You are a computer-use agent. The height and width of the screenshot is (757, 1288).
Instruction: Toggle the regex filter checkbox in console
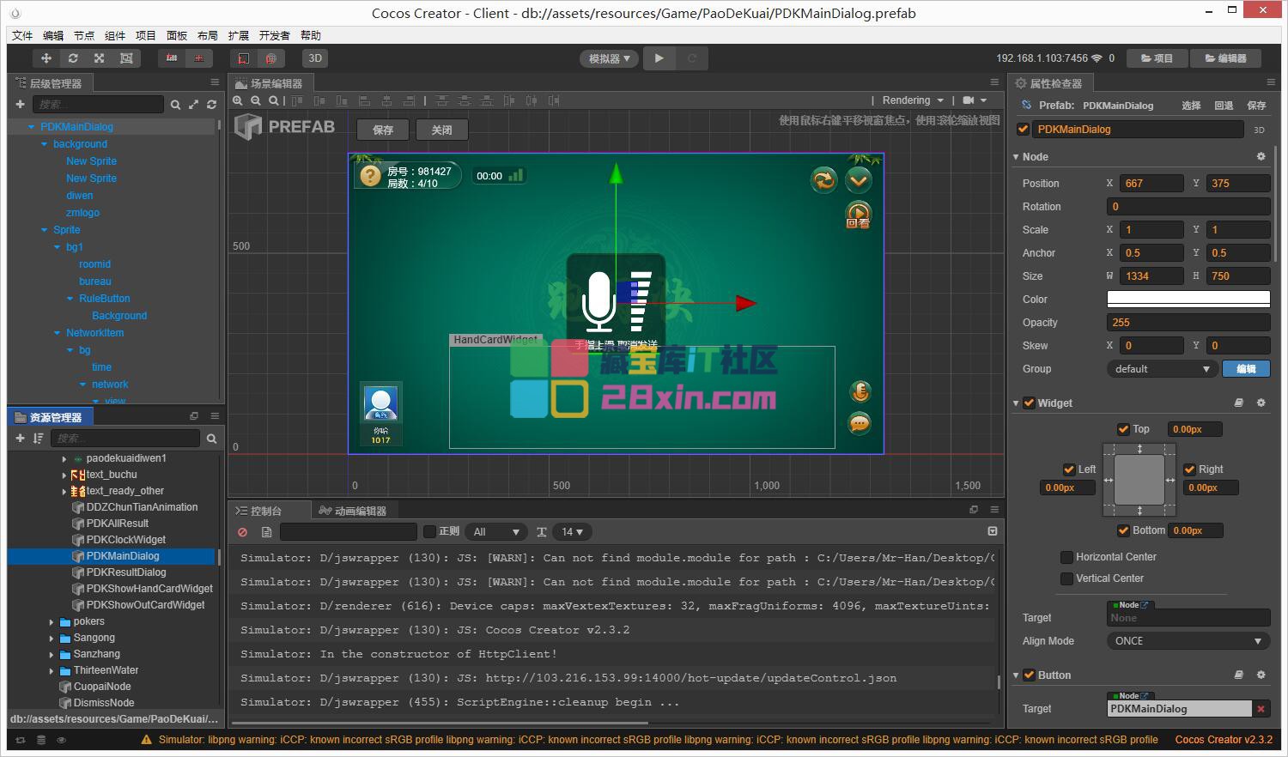click(x=430, y=532)
